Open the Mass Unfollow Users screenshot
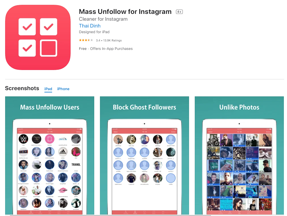 pos(50,156)
